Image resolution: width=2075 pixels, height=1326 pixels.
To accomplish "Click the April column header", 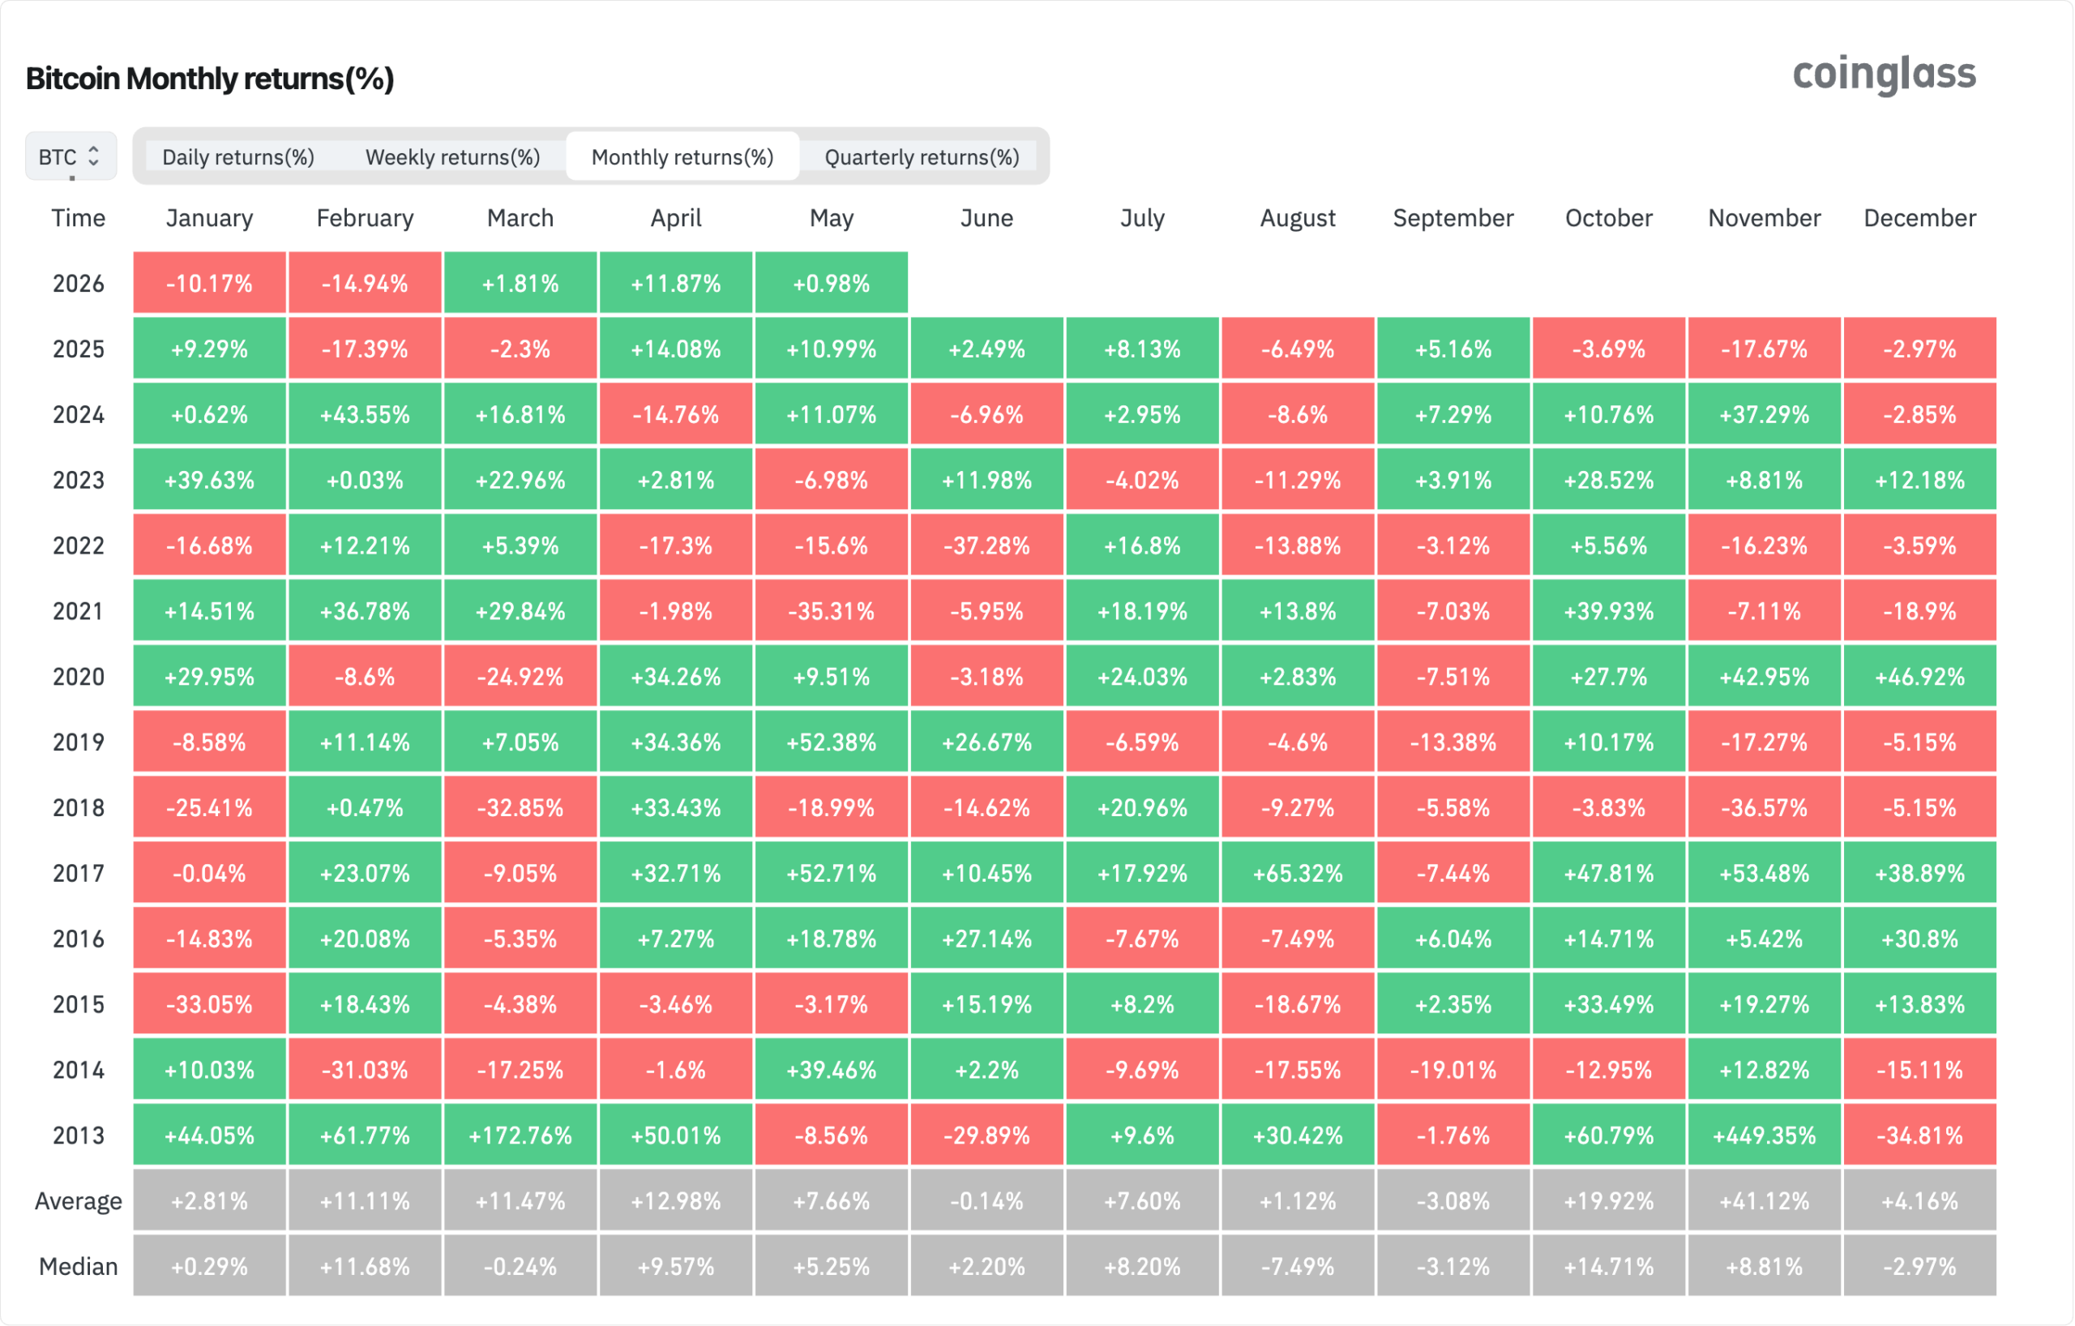I will coord(677,218).
